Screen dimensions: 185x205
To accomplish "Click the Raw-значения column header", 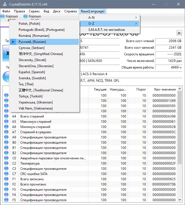I will pyautogui.click(x=162, y=89).
